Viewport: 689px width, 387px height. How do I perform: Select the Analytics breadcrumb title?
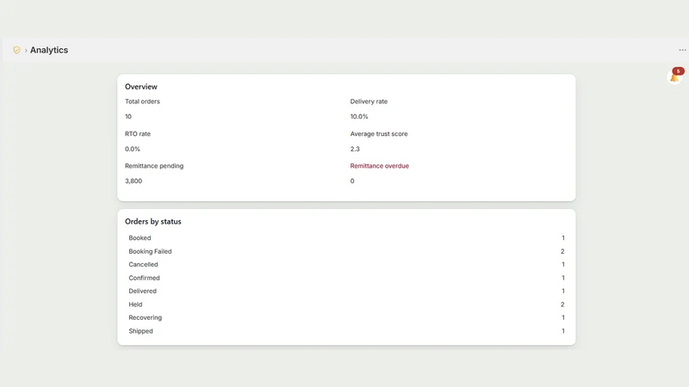pyautogui.click(x=49, y=50)
